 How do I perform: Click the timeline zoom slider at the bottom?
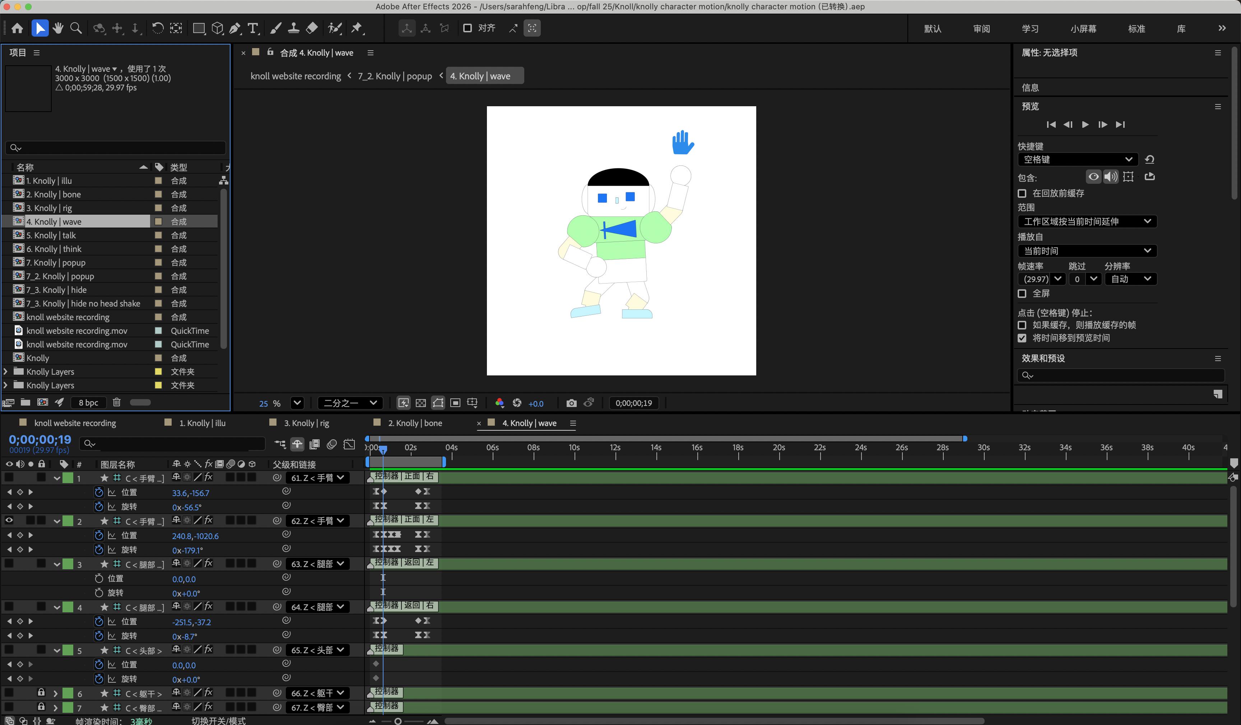(399, 721)
